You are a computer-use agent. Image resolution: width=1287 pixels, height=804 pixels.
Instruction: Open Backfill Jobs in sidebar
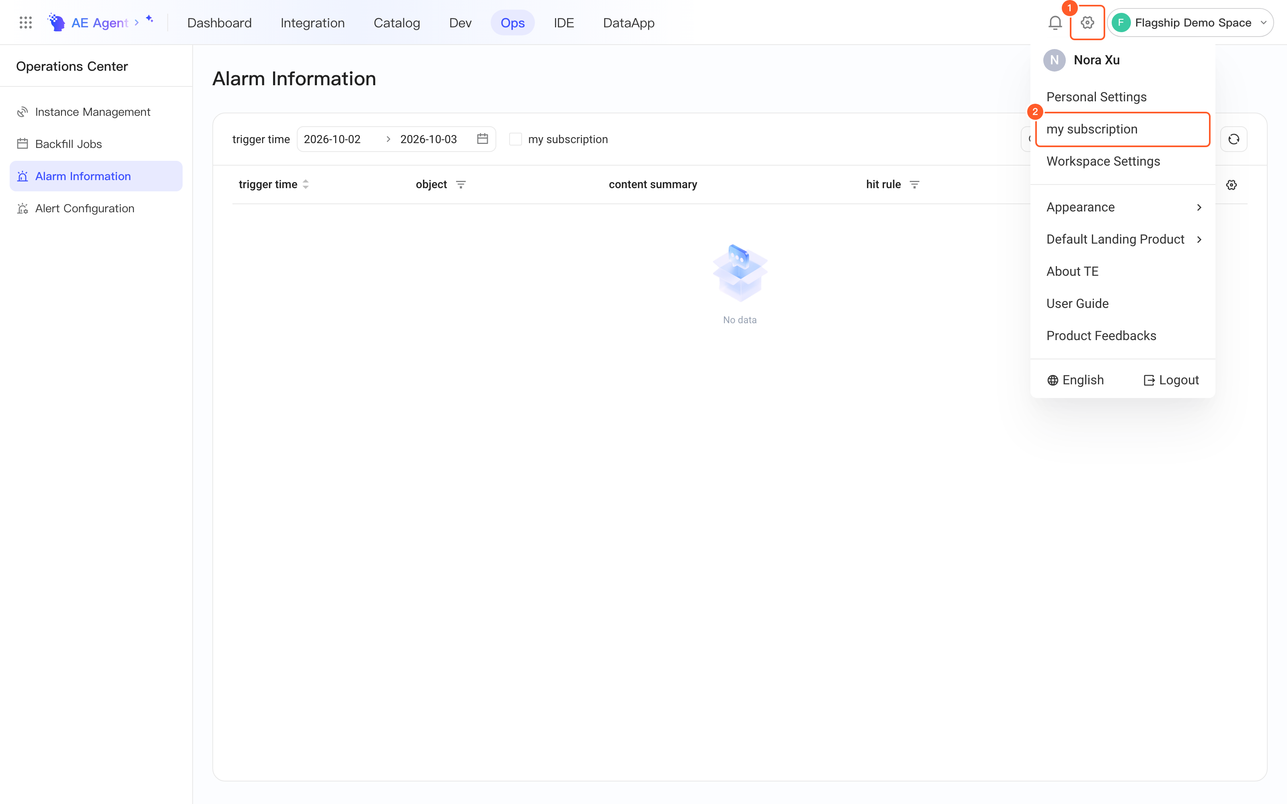tap(96, 144)
